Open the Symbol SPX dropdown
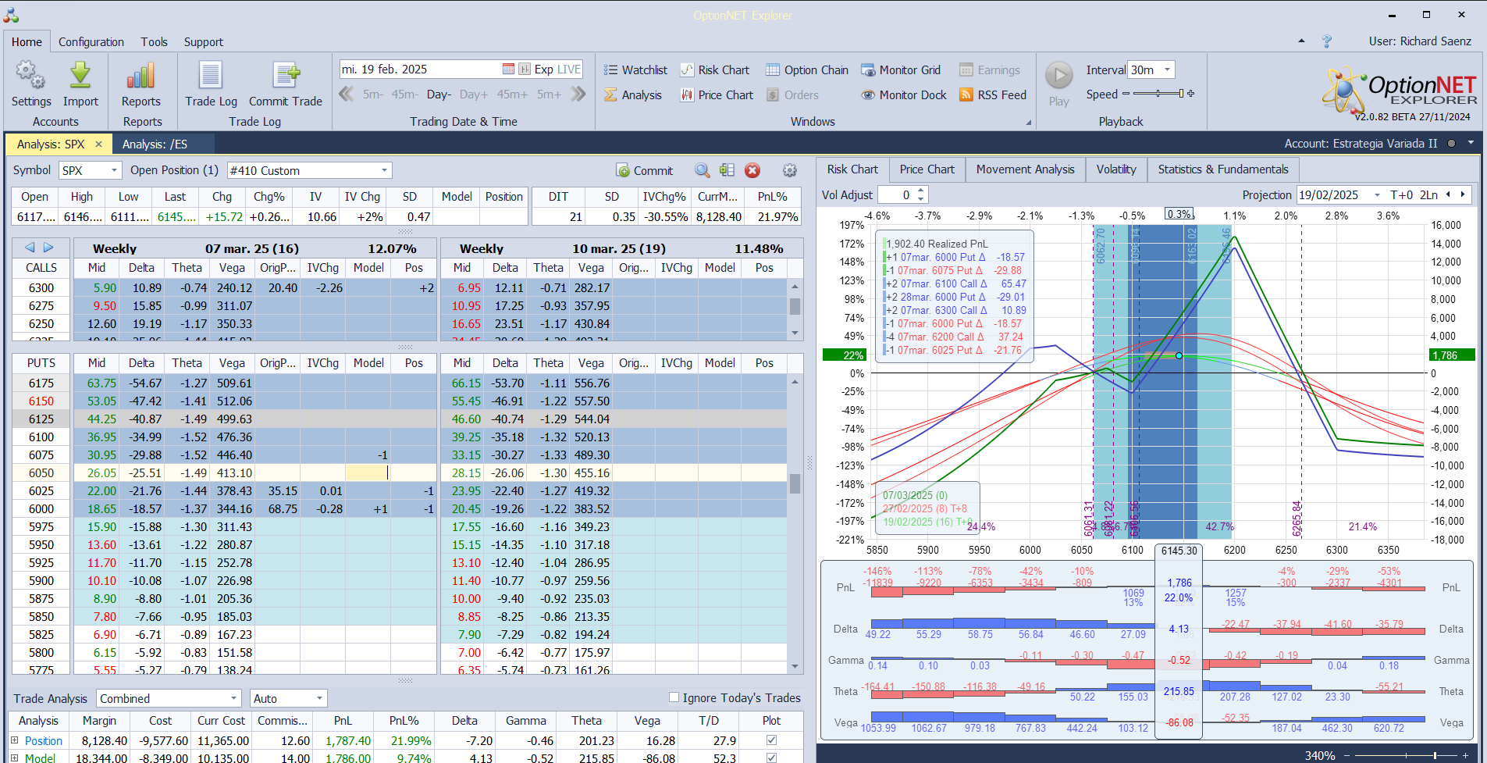The height and width of the screenshot is (763, 1487). (x=114, y=170)
